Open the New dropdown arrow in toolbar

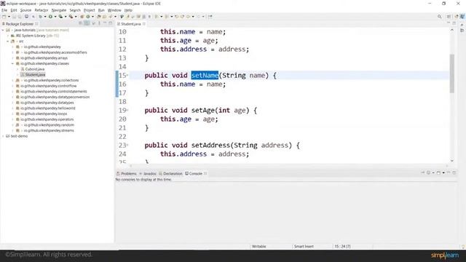(x=9, y=17)
